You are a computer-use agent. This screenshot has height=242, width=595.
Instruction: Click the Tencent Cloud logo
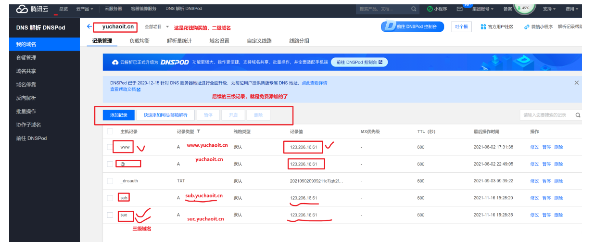pyautogui.click(x=33, y=9)
